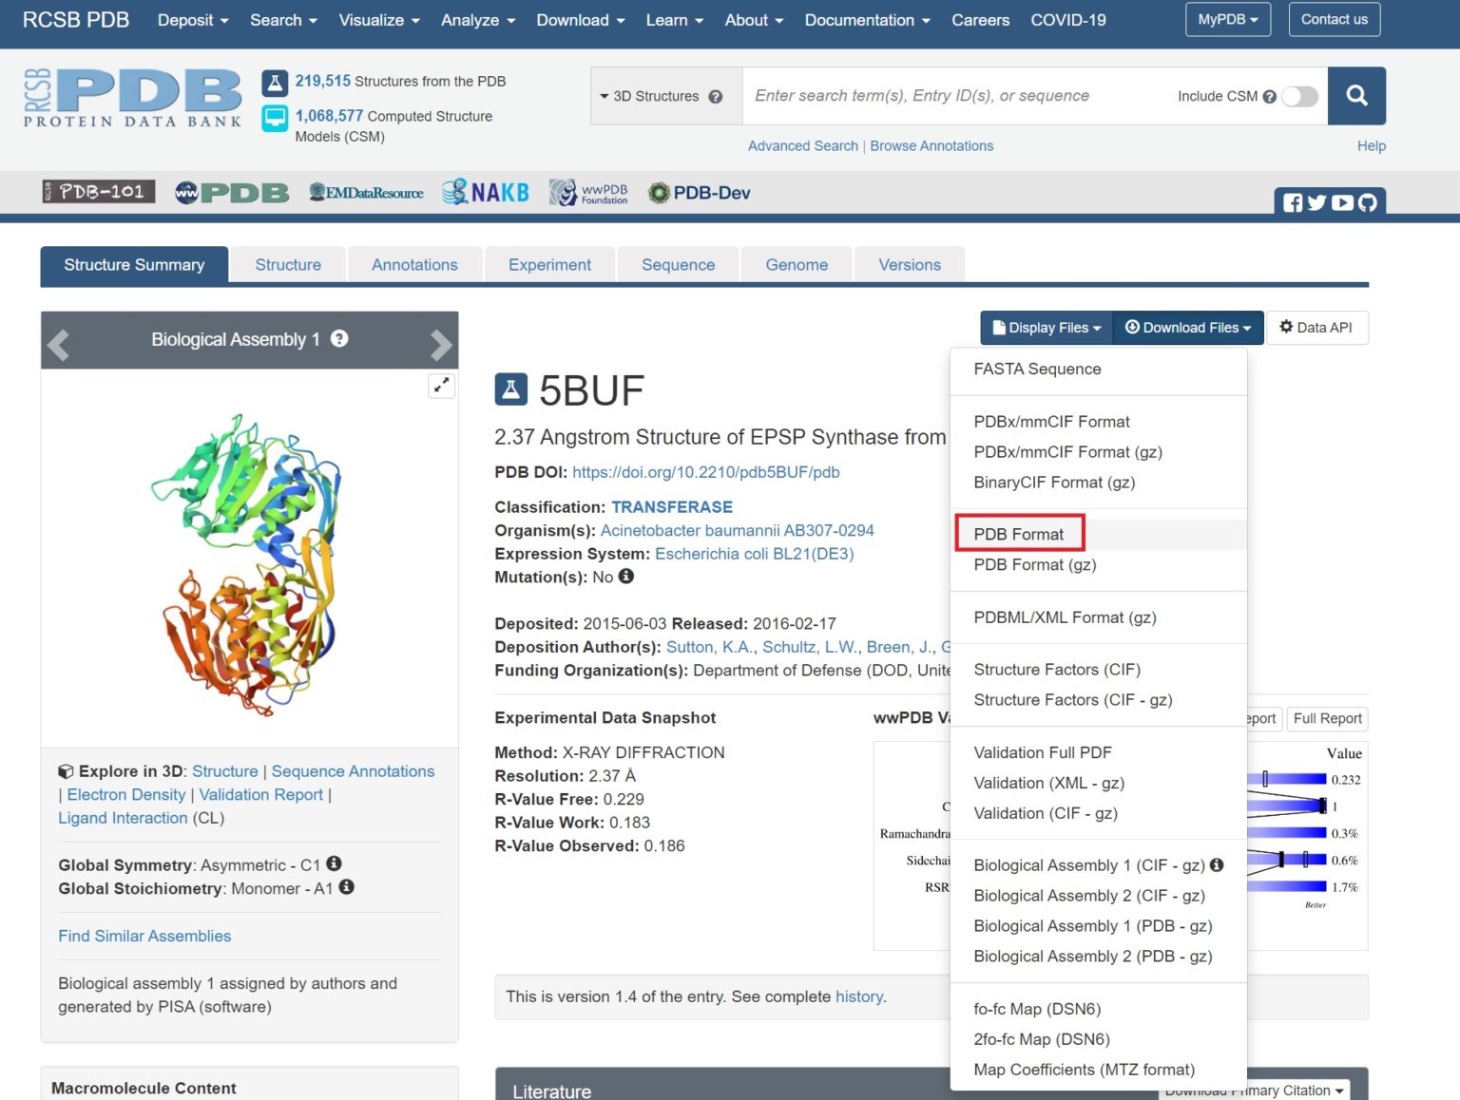
Task: Open the PDB-101 logo link
Action: pos(99,192)
